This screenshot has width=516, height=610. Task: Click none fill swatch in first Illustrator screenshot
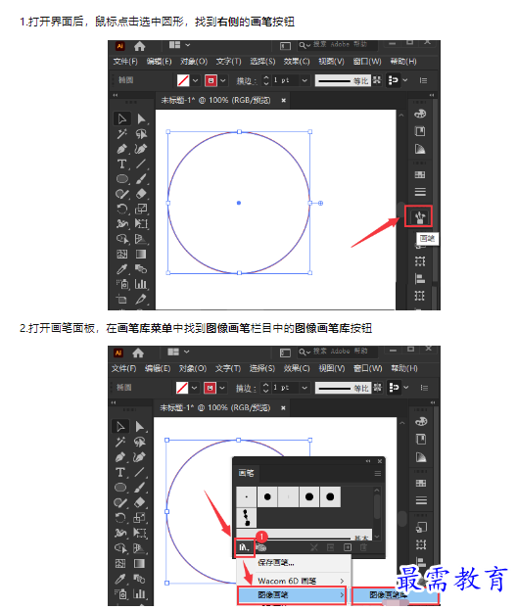tap(183, 80)
